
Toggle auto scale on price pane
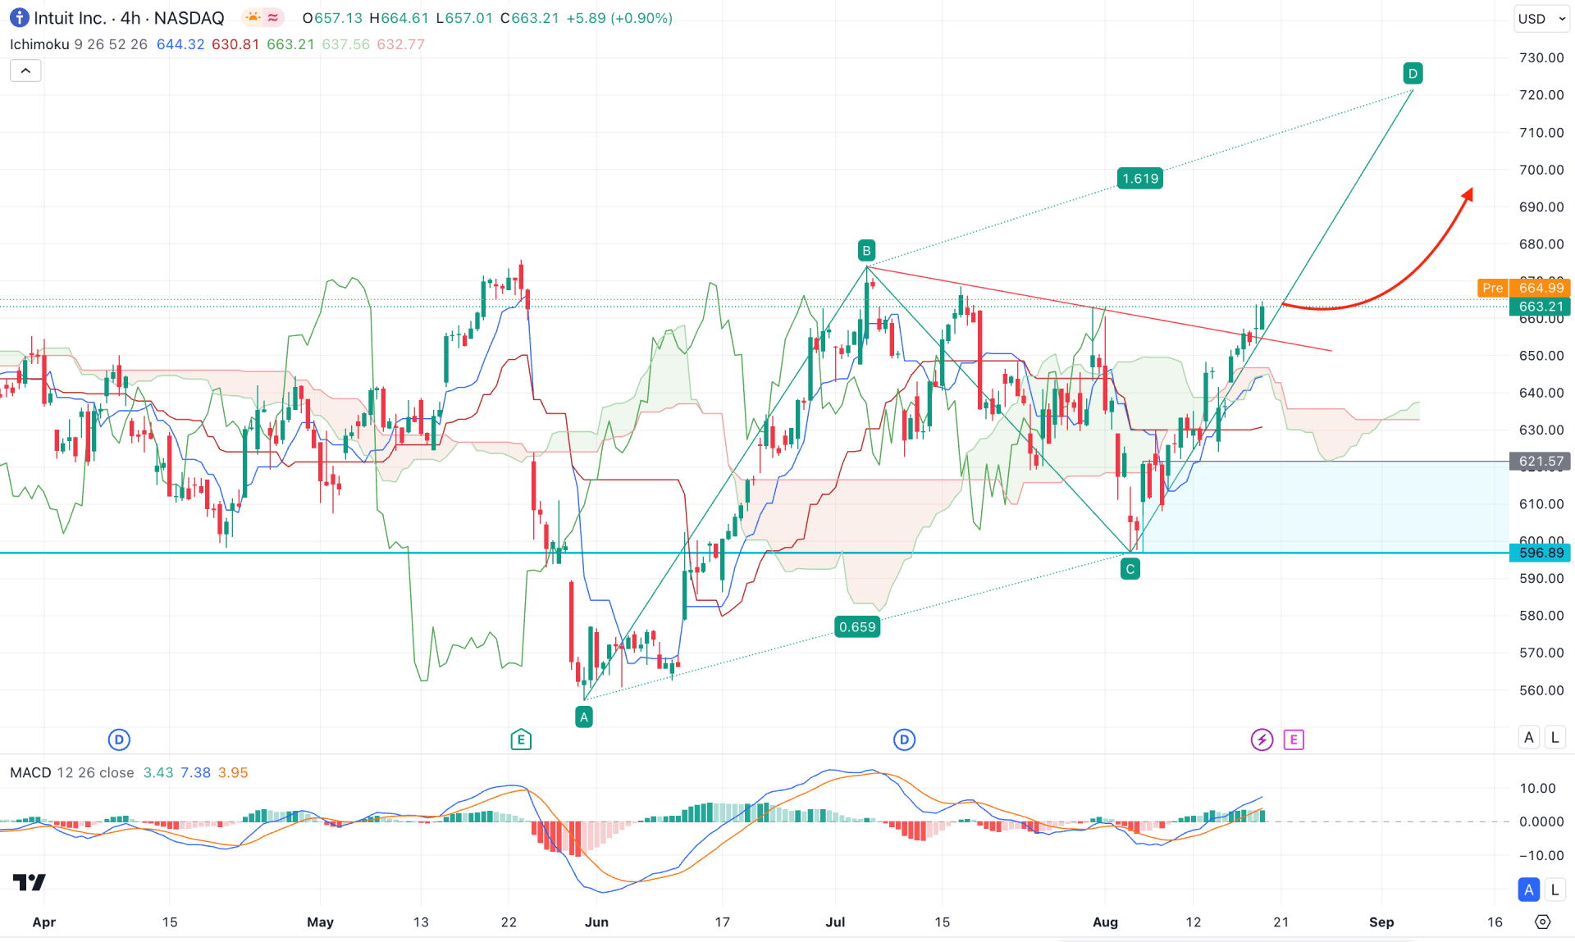[1528, 737]
